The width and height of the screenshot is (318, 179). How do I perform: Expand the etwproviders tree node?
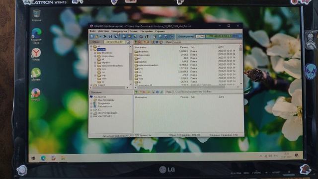click(x=95, y=56)
